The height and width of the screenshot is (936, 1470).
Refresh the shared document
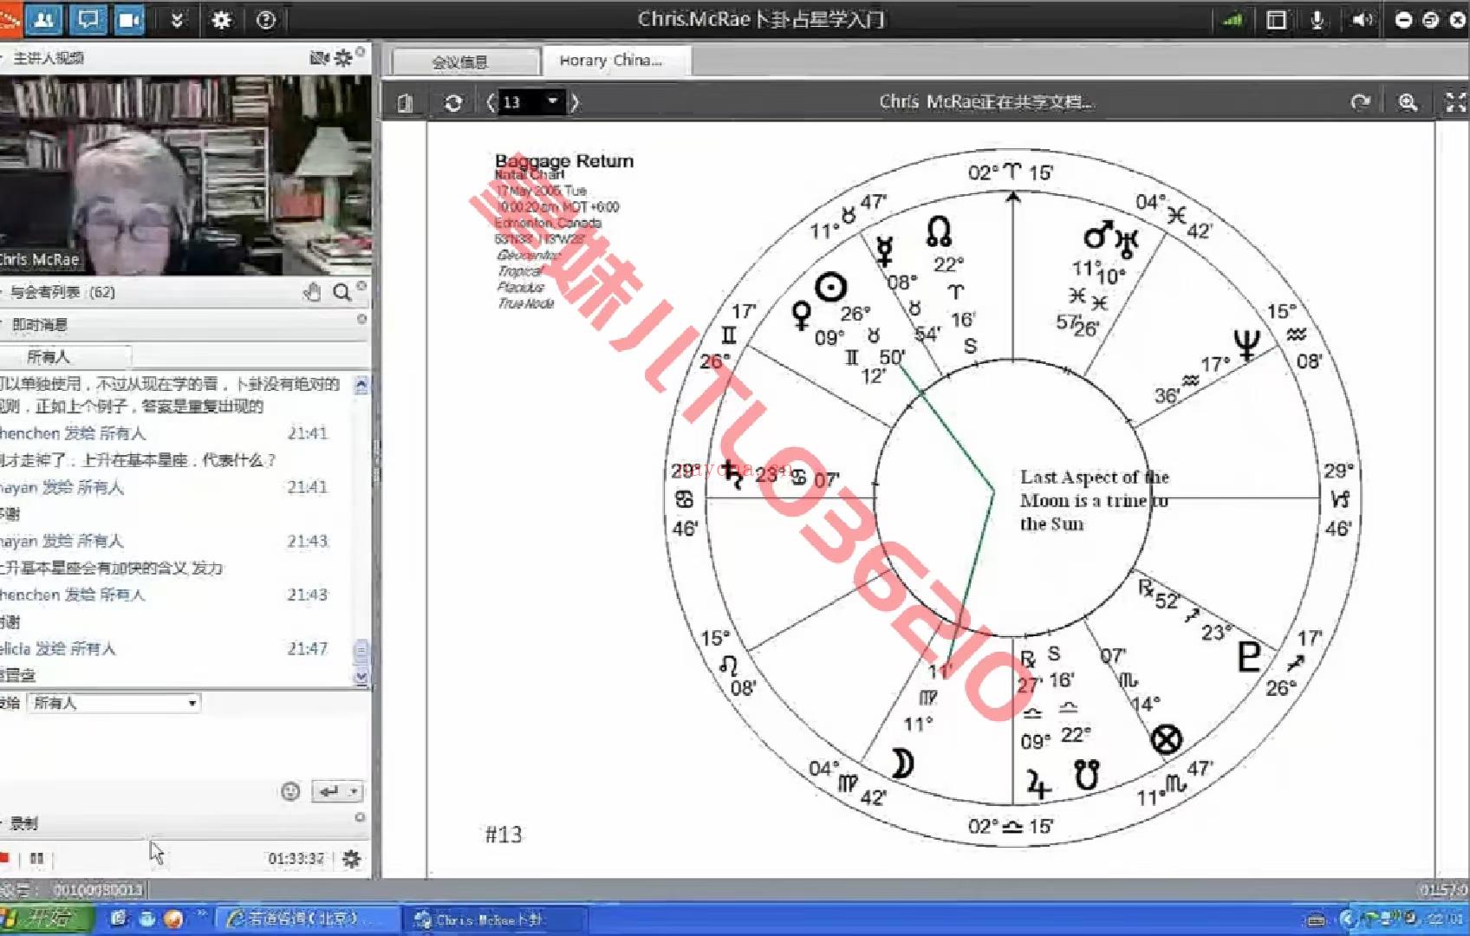(452, 103)
